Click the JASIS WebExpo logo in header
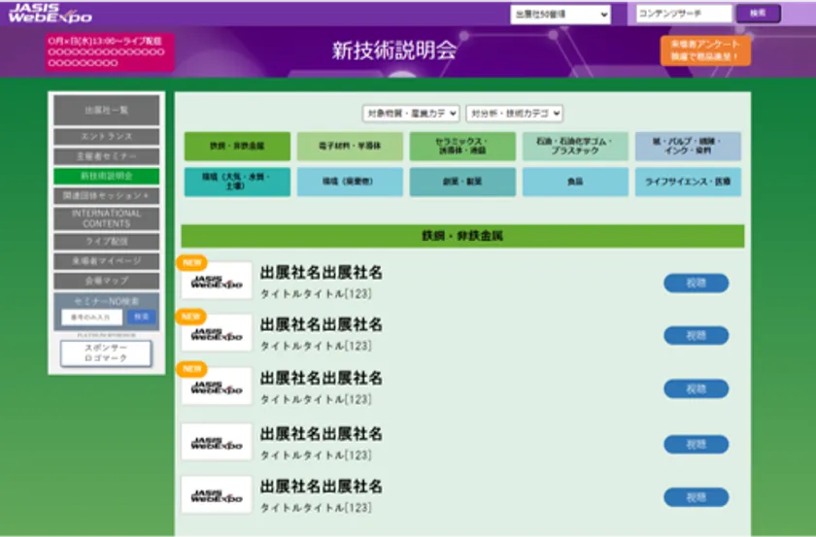Viewport: 816px width, 537px height. 49,13
